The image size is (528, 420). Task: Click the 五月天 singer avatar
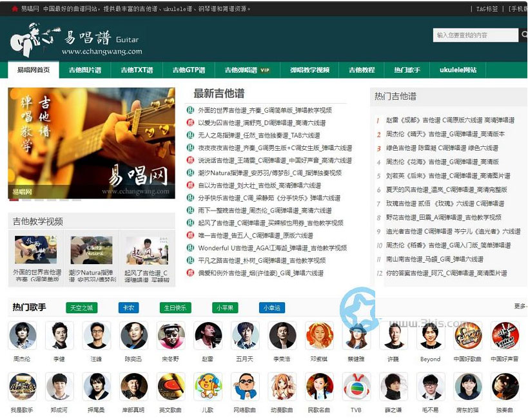click(x=245, y=336)
